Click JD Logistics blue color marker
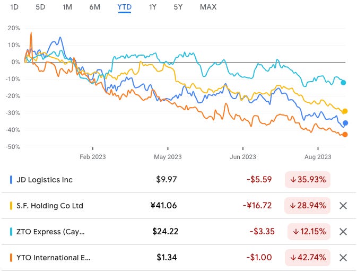 pos(11,180)
